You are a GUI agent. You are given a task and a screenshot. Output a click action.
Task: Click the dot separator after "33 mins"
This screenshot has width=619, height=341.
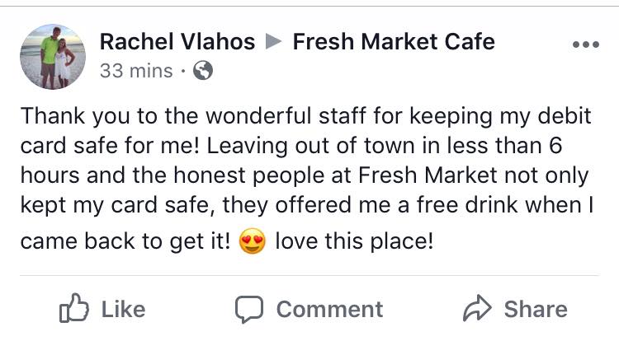[182, 72]
